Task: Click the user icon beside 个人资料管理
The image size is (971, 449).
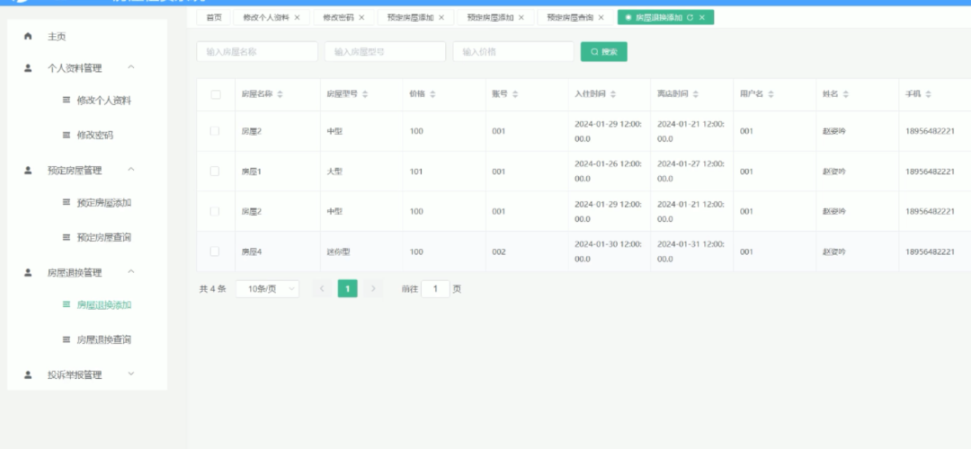Action: tap(28, 68)
